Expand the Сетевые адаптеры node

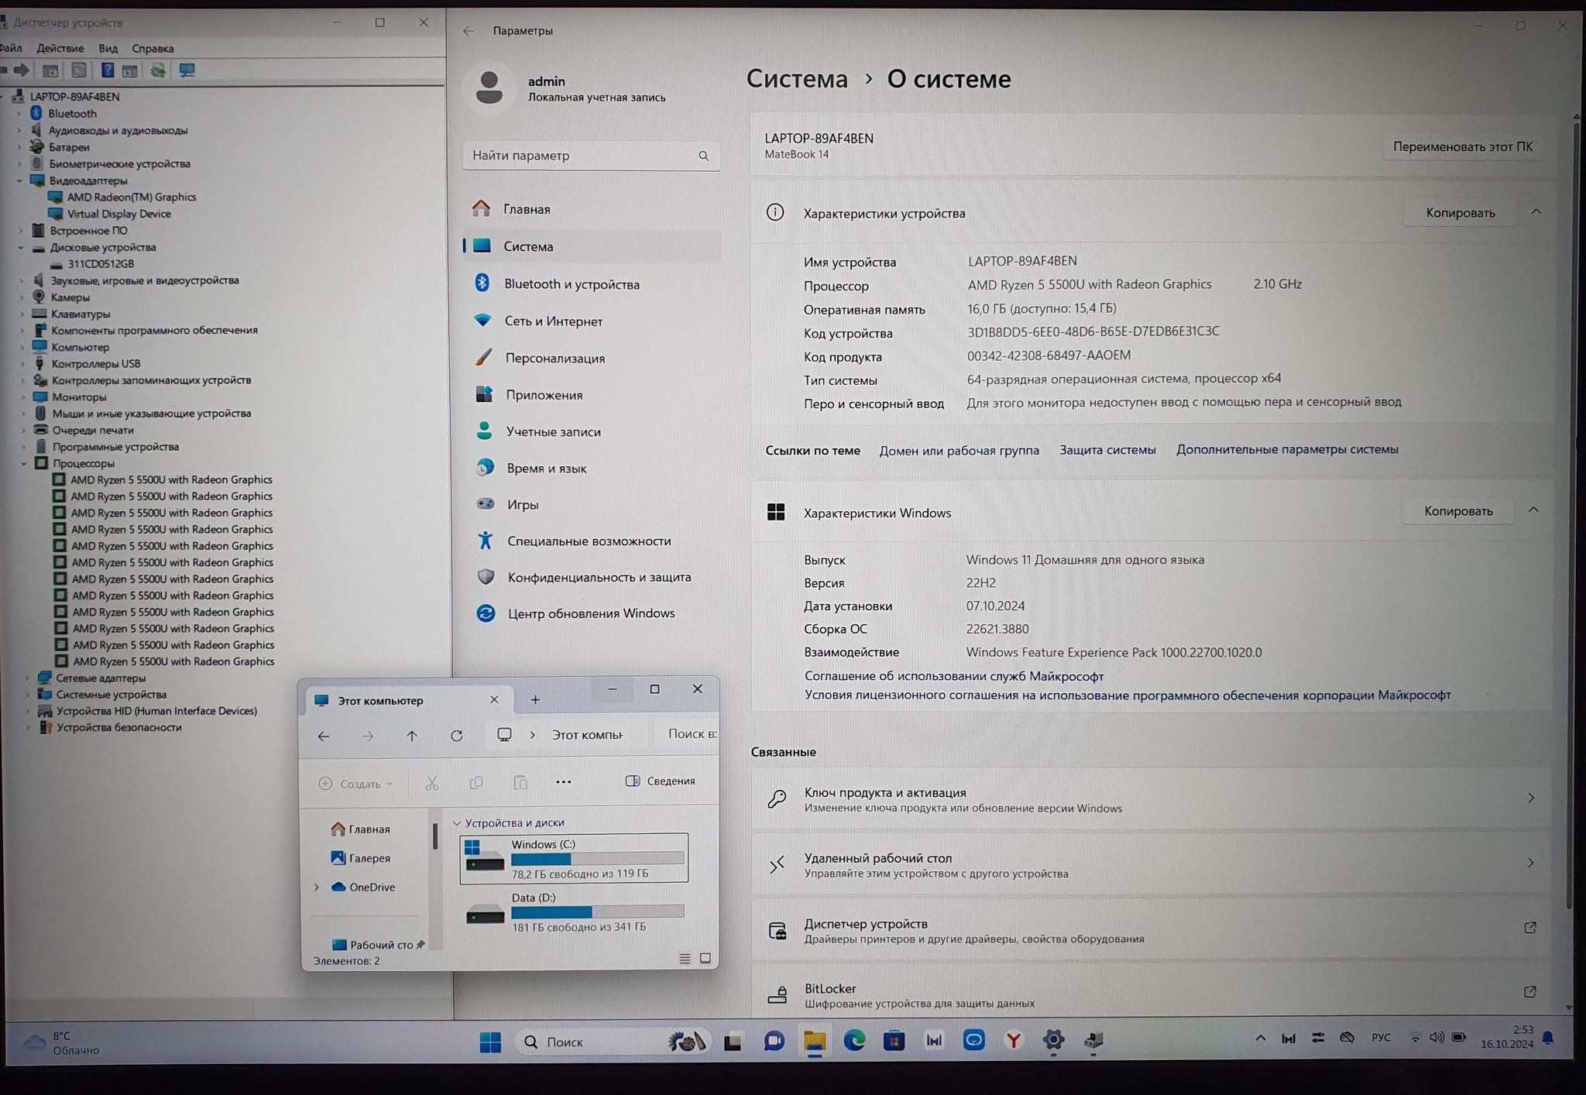click(x=28, y=678)
